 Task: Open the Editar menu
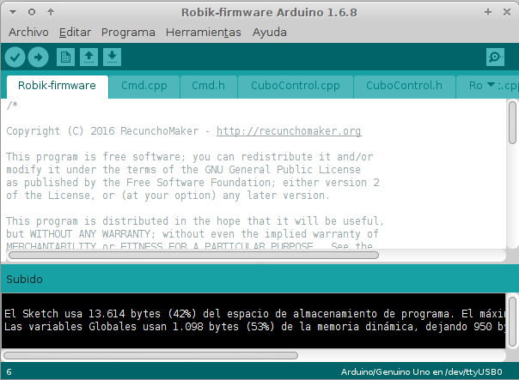(x=75, y=33)
